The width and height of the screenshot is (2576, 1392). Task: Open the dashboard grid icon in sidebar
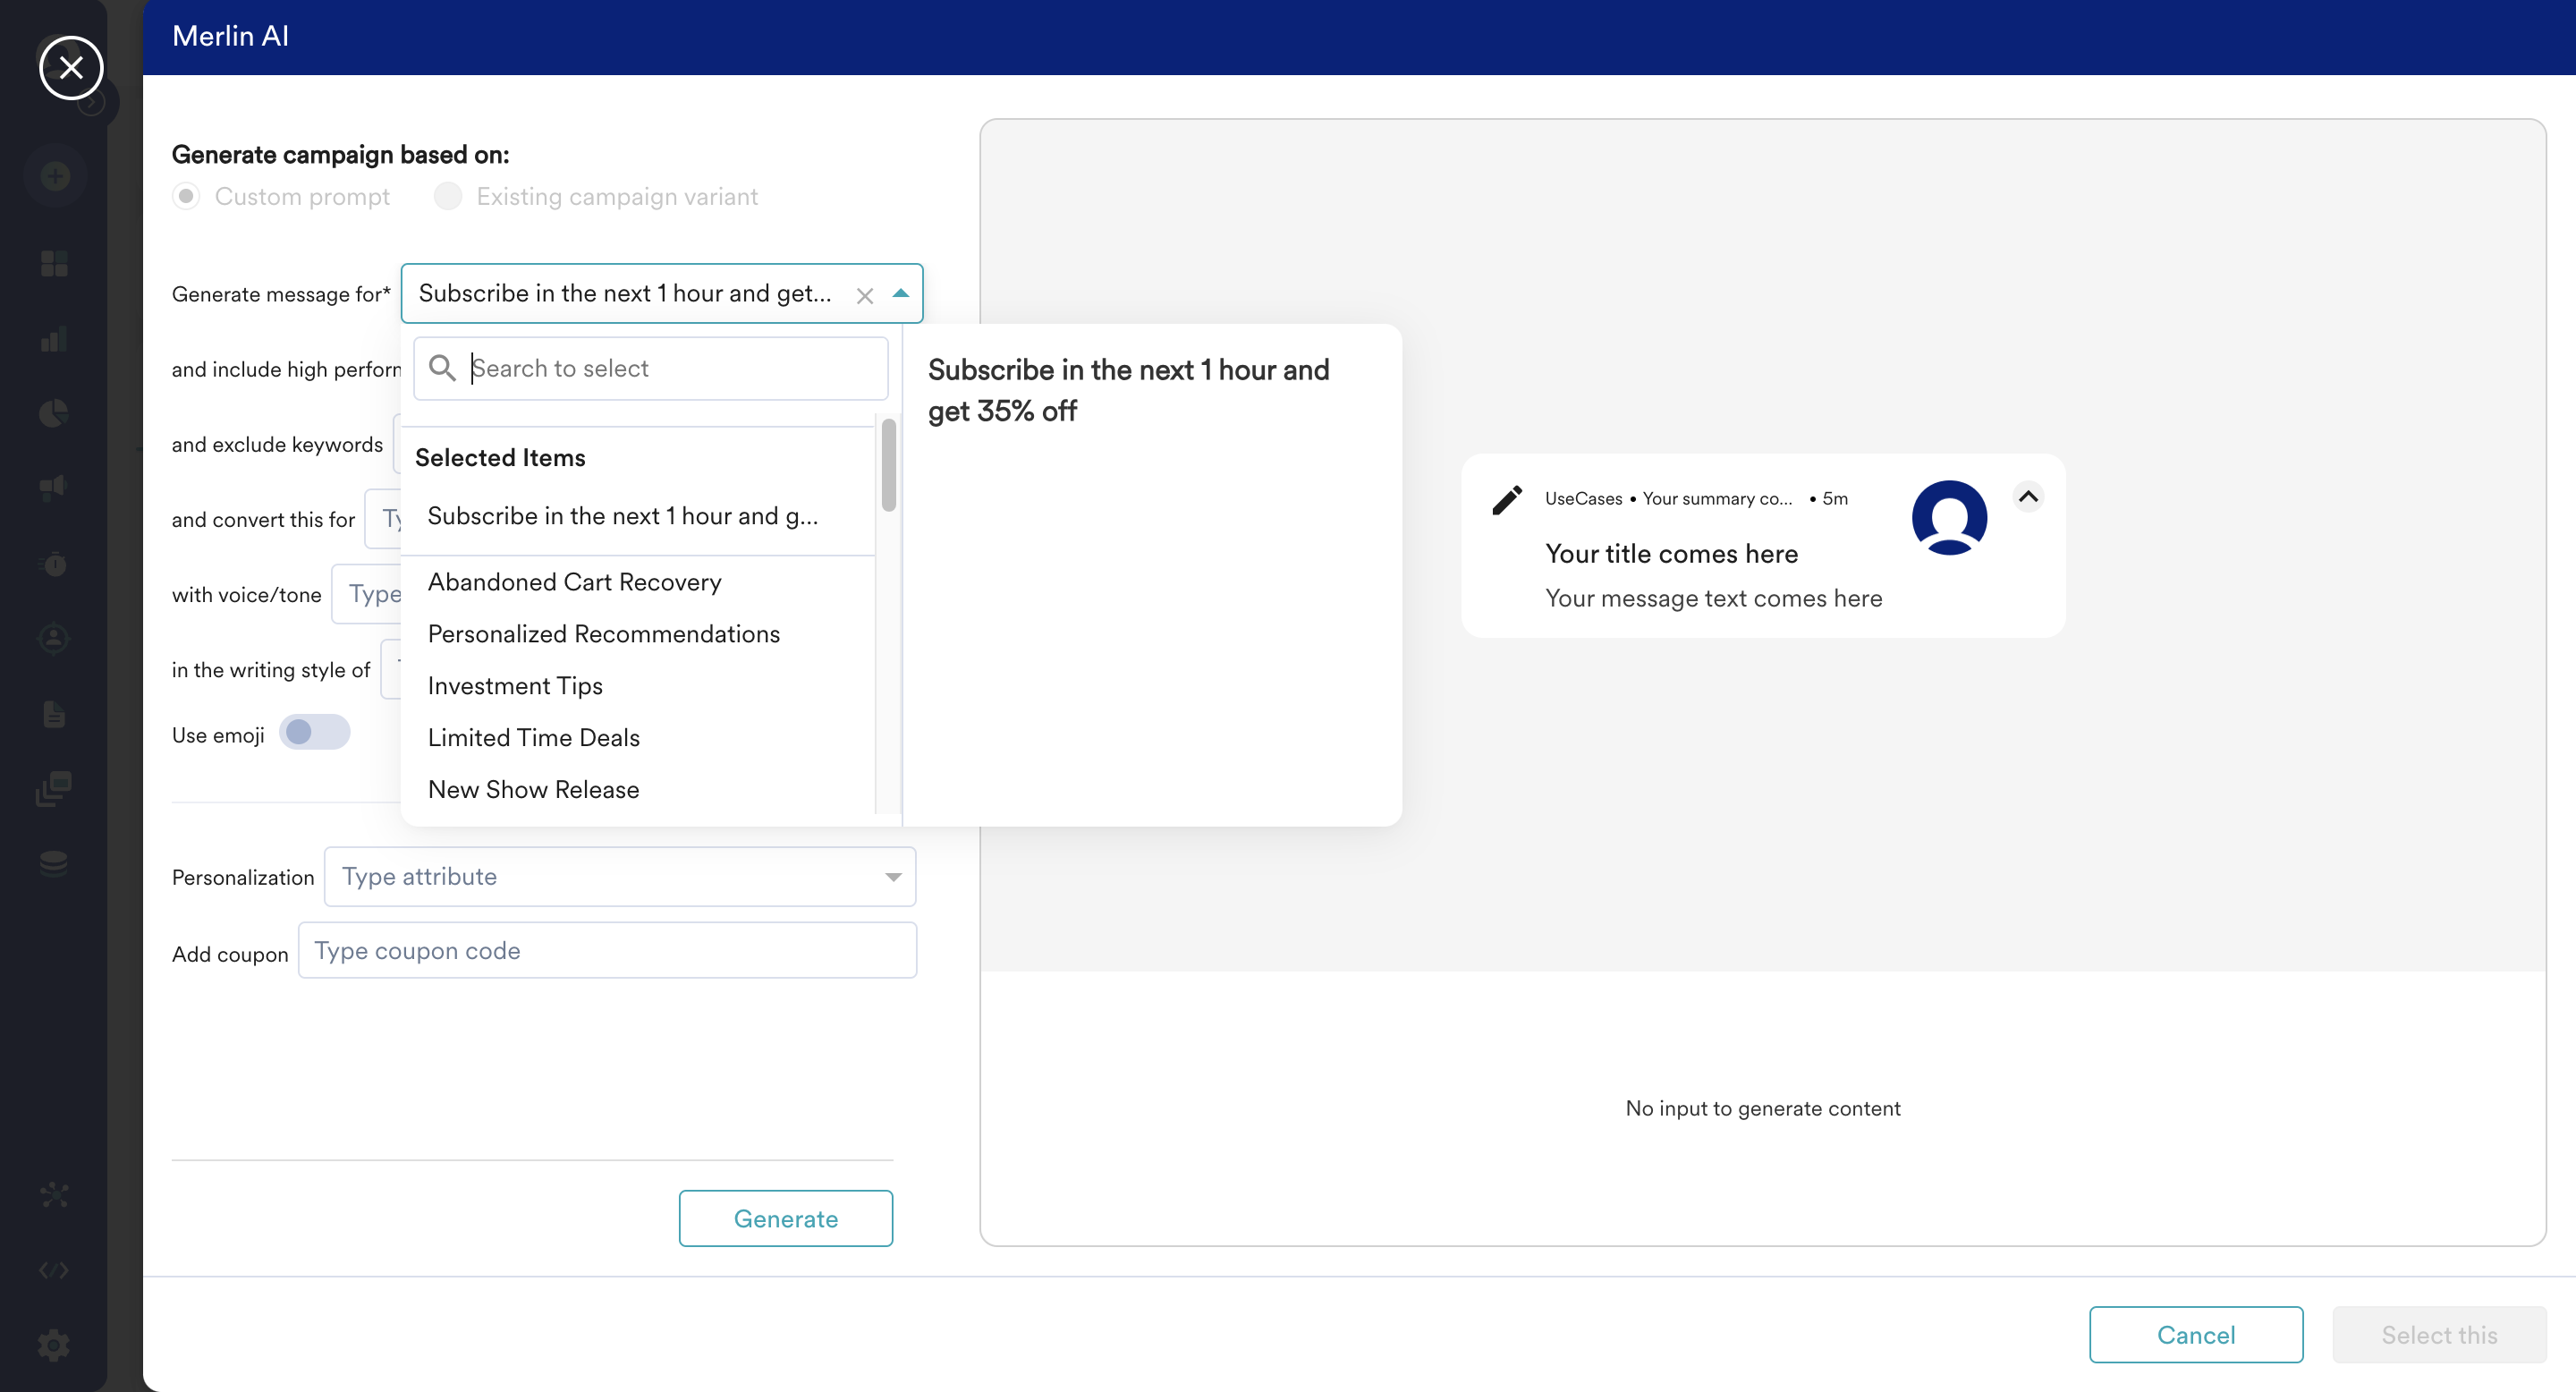click(x=54, y=264)
